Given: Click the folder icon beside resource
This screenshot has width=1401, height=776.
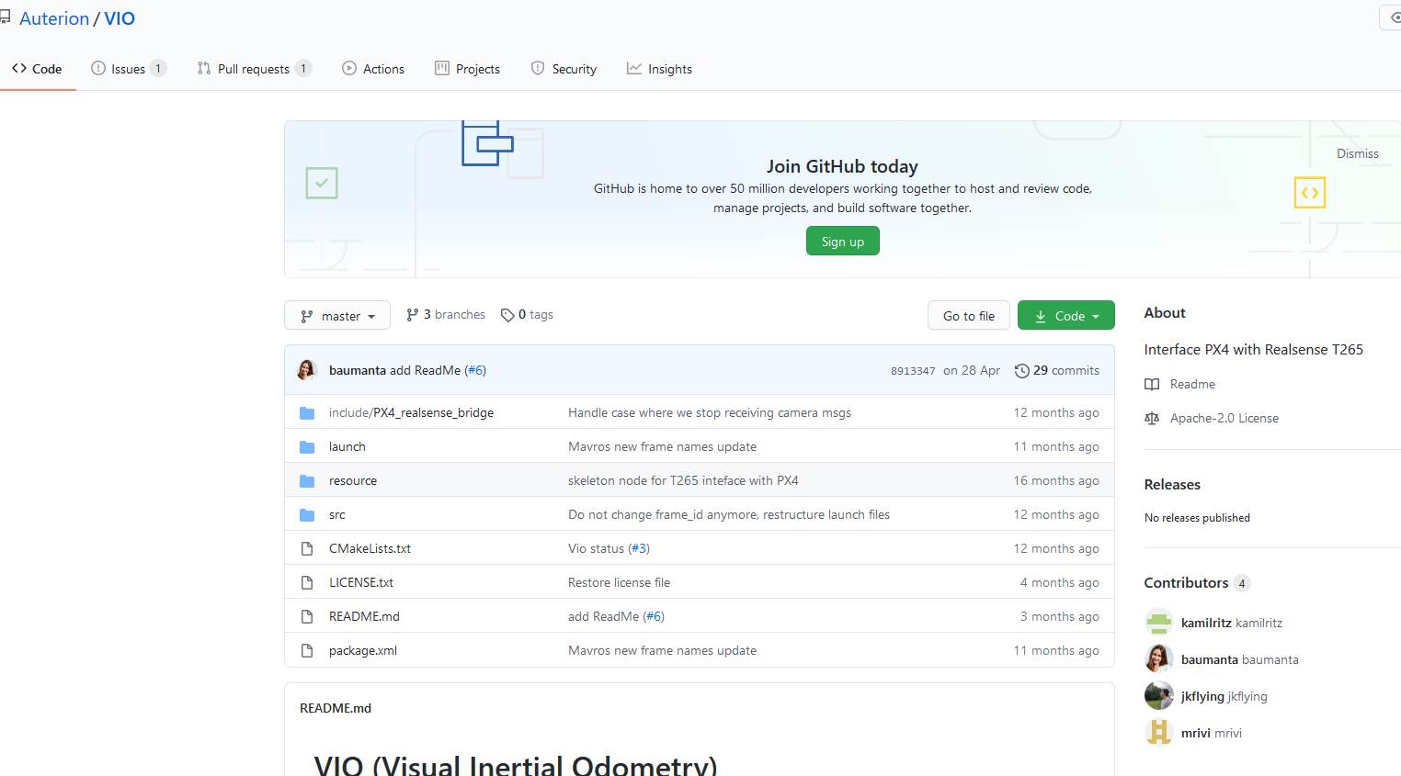Looking at the screenshot, I should pyautogui.click(x=307, y=481).
